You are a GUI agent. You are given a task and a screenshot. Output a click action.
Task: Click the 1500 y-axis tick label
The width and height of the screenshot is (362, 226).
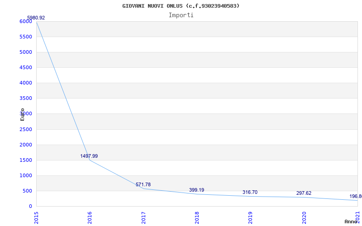click(x=26, y=160)
